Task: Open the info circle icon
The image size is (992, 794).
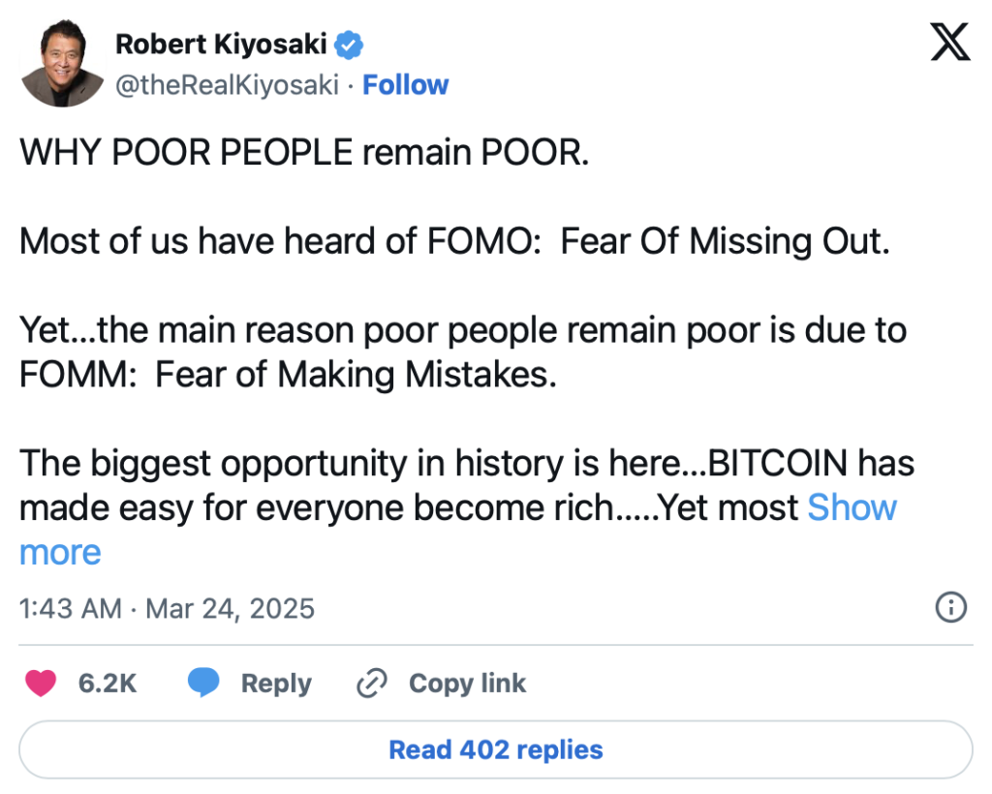Action: point(950,607)
